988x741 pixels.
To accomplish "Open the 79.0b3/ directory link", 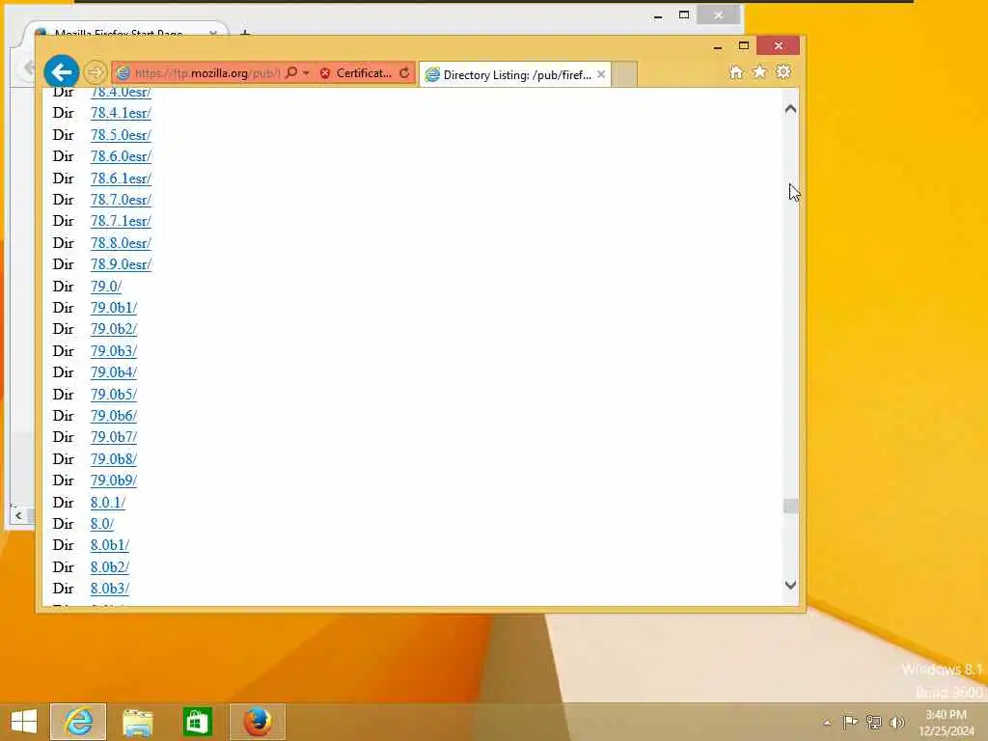I will [114, 351].
